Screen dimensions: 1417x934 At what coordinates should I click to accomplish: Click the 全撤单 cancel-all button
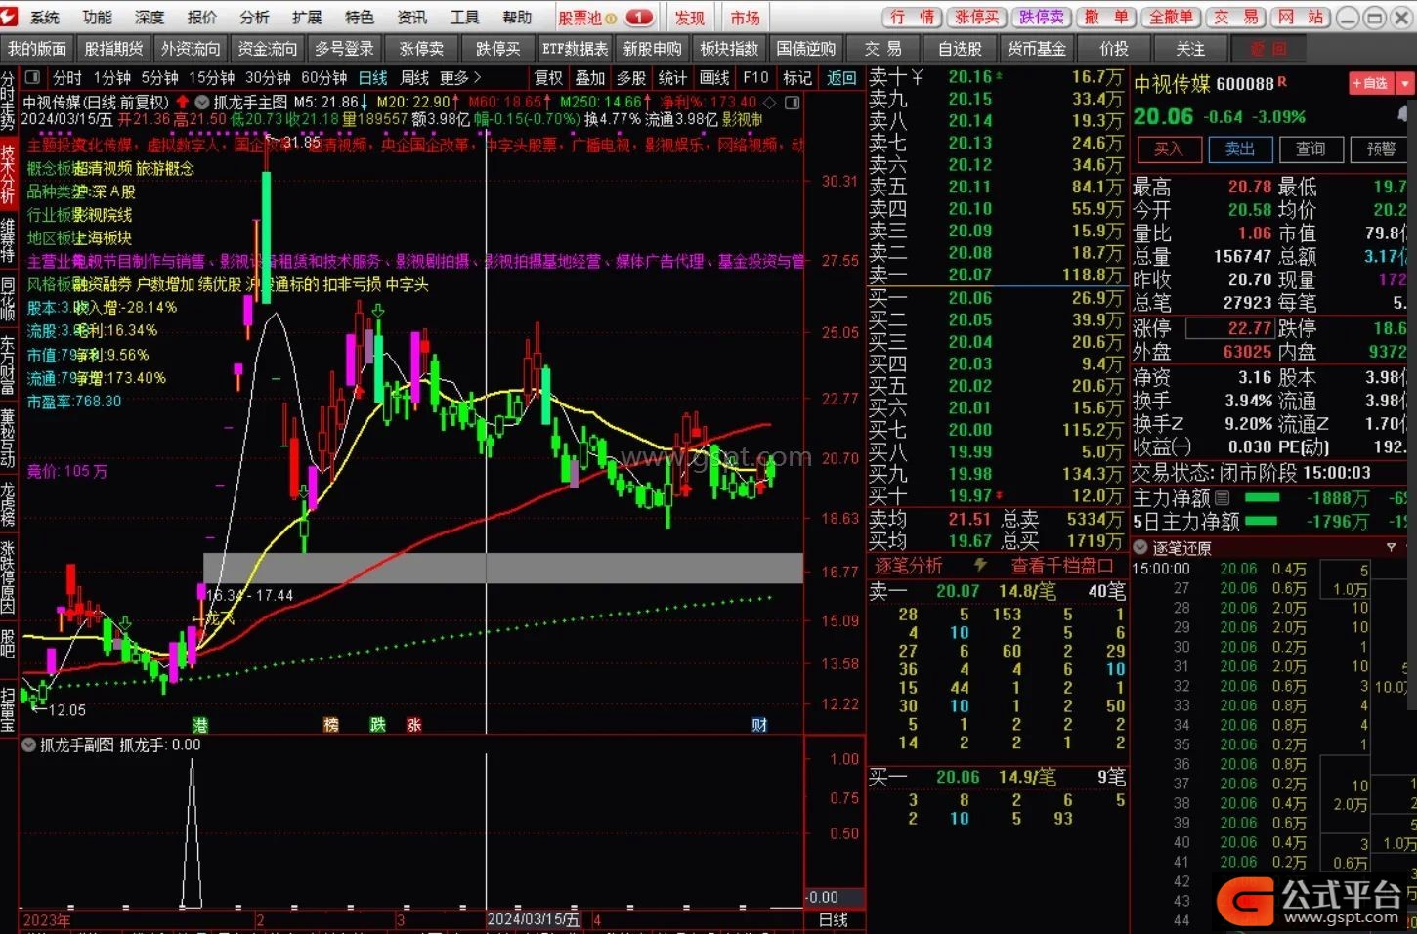1170,18
